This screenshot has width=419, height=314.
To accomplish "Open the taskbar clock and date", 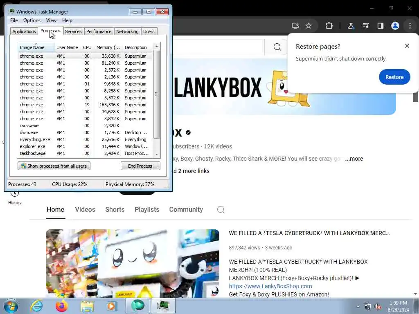I will tap(398, 306).
